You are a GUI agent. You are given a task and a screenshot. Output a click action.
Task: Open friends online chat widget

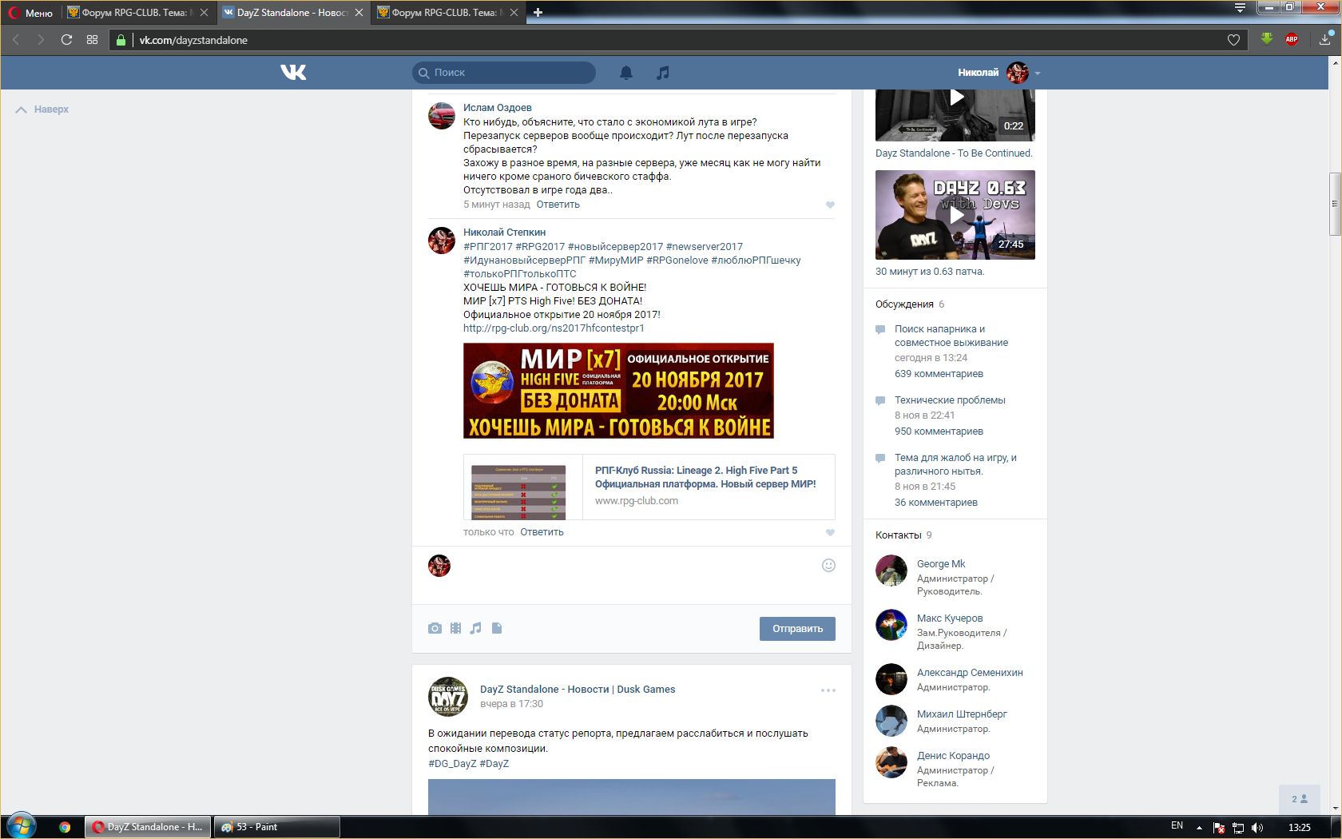(x=1300, y=799)
